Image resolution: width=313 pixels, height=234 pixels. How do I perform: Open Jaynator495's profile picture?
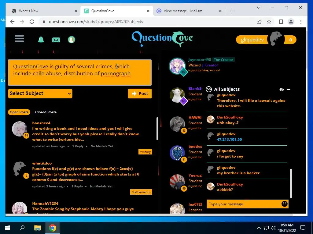pyautogui.click(x=177, y=66)
